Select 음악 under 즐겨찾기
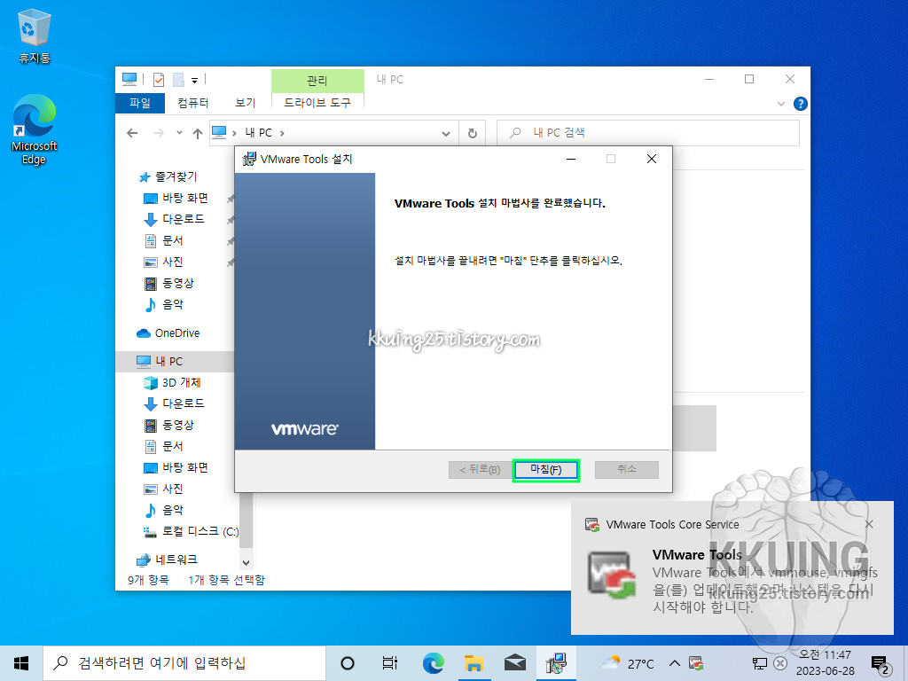The image size is (908, 681). pos(173,304)
